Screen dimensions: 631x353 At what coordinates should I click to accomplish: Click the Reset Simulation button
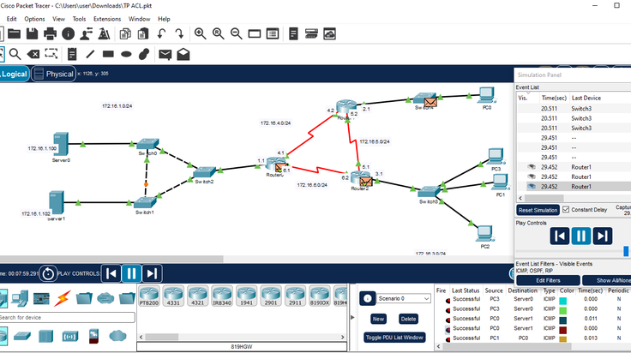click(538, 210)
